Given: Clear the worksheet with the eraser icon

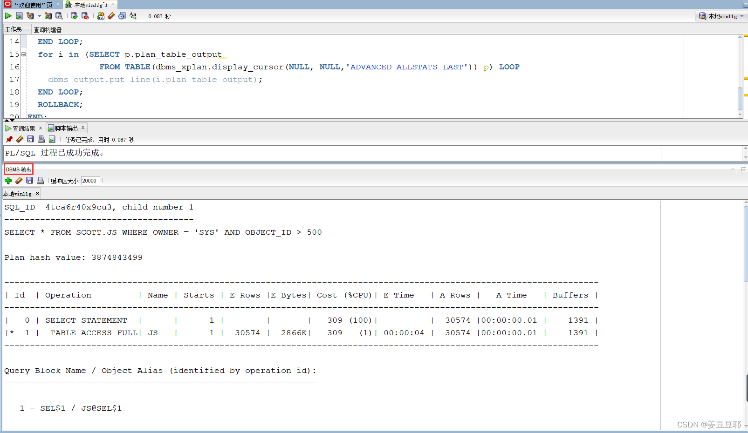Looking at the screenshot, I should click(x=111, y=15).
